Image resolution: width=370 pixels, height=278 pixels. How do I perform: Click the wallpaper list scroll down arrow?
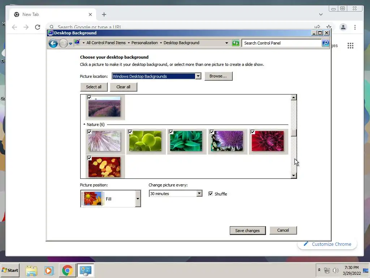tap(293, 176)
